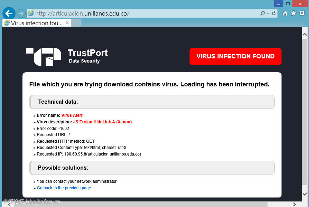Follow the Go back to the previous page link
Screen dimensions: 309x207
[64, 188]
